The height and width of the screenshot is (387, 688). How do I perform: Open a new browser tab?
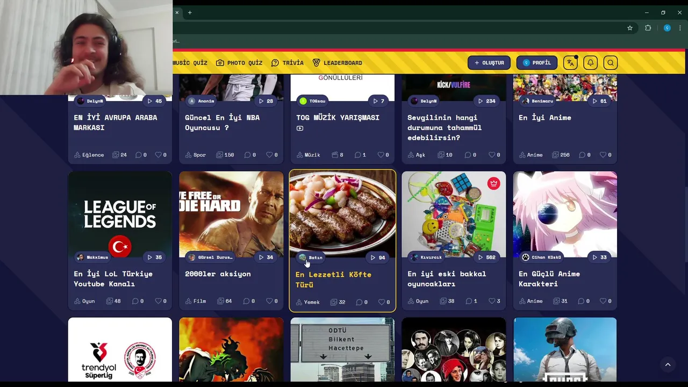pyautogui.click(x=190, y=12)
